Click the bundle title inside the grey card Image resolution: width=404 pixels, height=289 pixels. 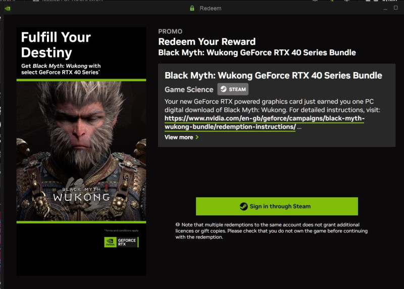273,76
